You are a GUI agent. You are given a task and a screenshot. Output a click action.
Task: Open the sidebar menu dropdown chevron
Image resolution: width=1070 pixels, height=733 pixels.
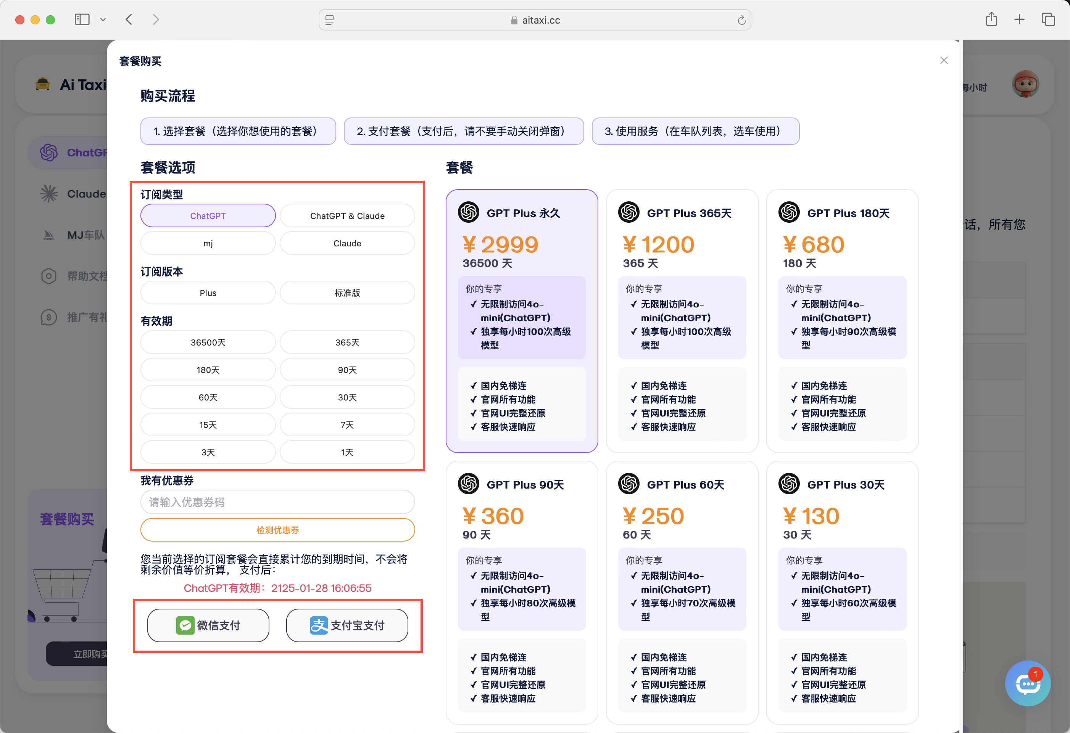[x=103, y=20]
